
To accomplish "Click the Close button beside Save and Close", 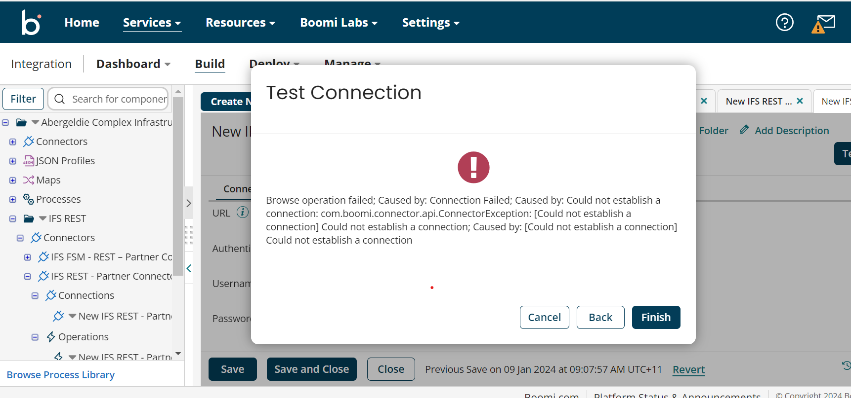I will coord(391,369).
